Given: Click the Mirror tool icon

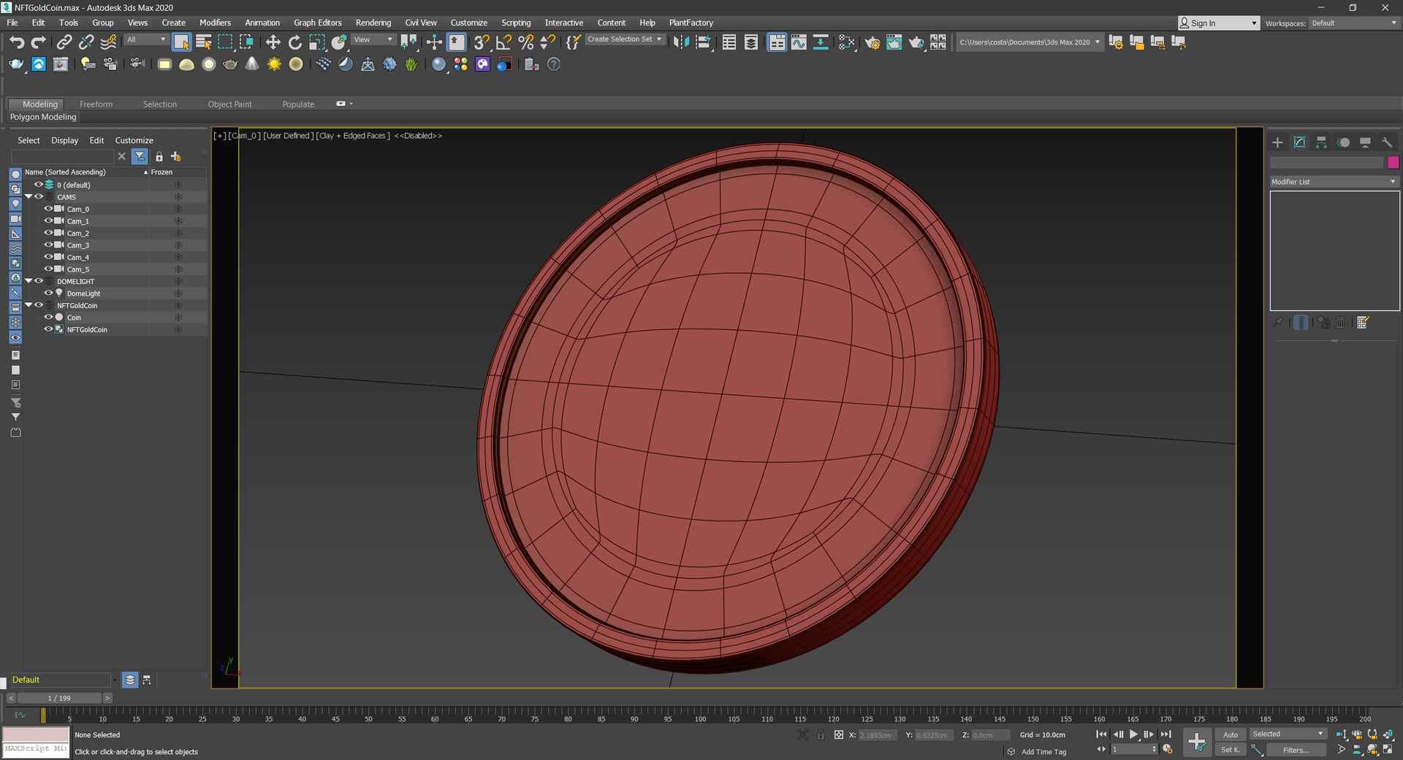Looking at the screenshot, I should 681,42.
